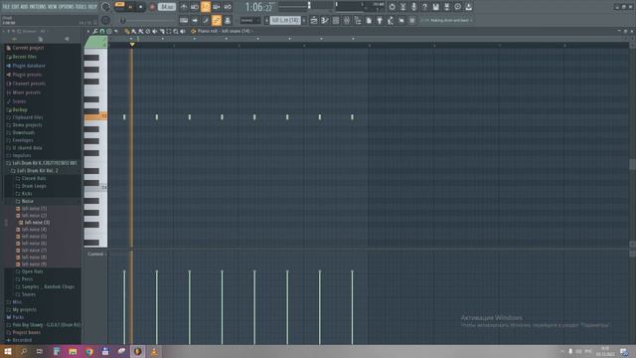This screenshot has height=358, width=636.
Task: Open the Browser view icon
Action: click(358, 20)
